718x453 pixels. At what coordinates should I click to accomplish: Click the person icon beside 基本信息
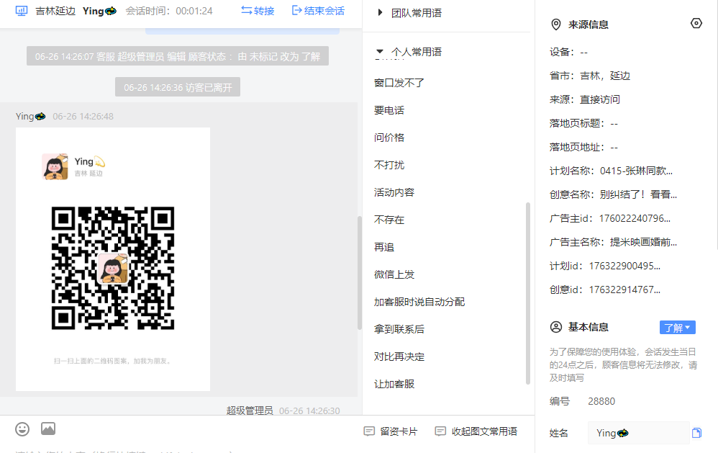pos(556,327)
